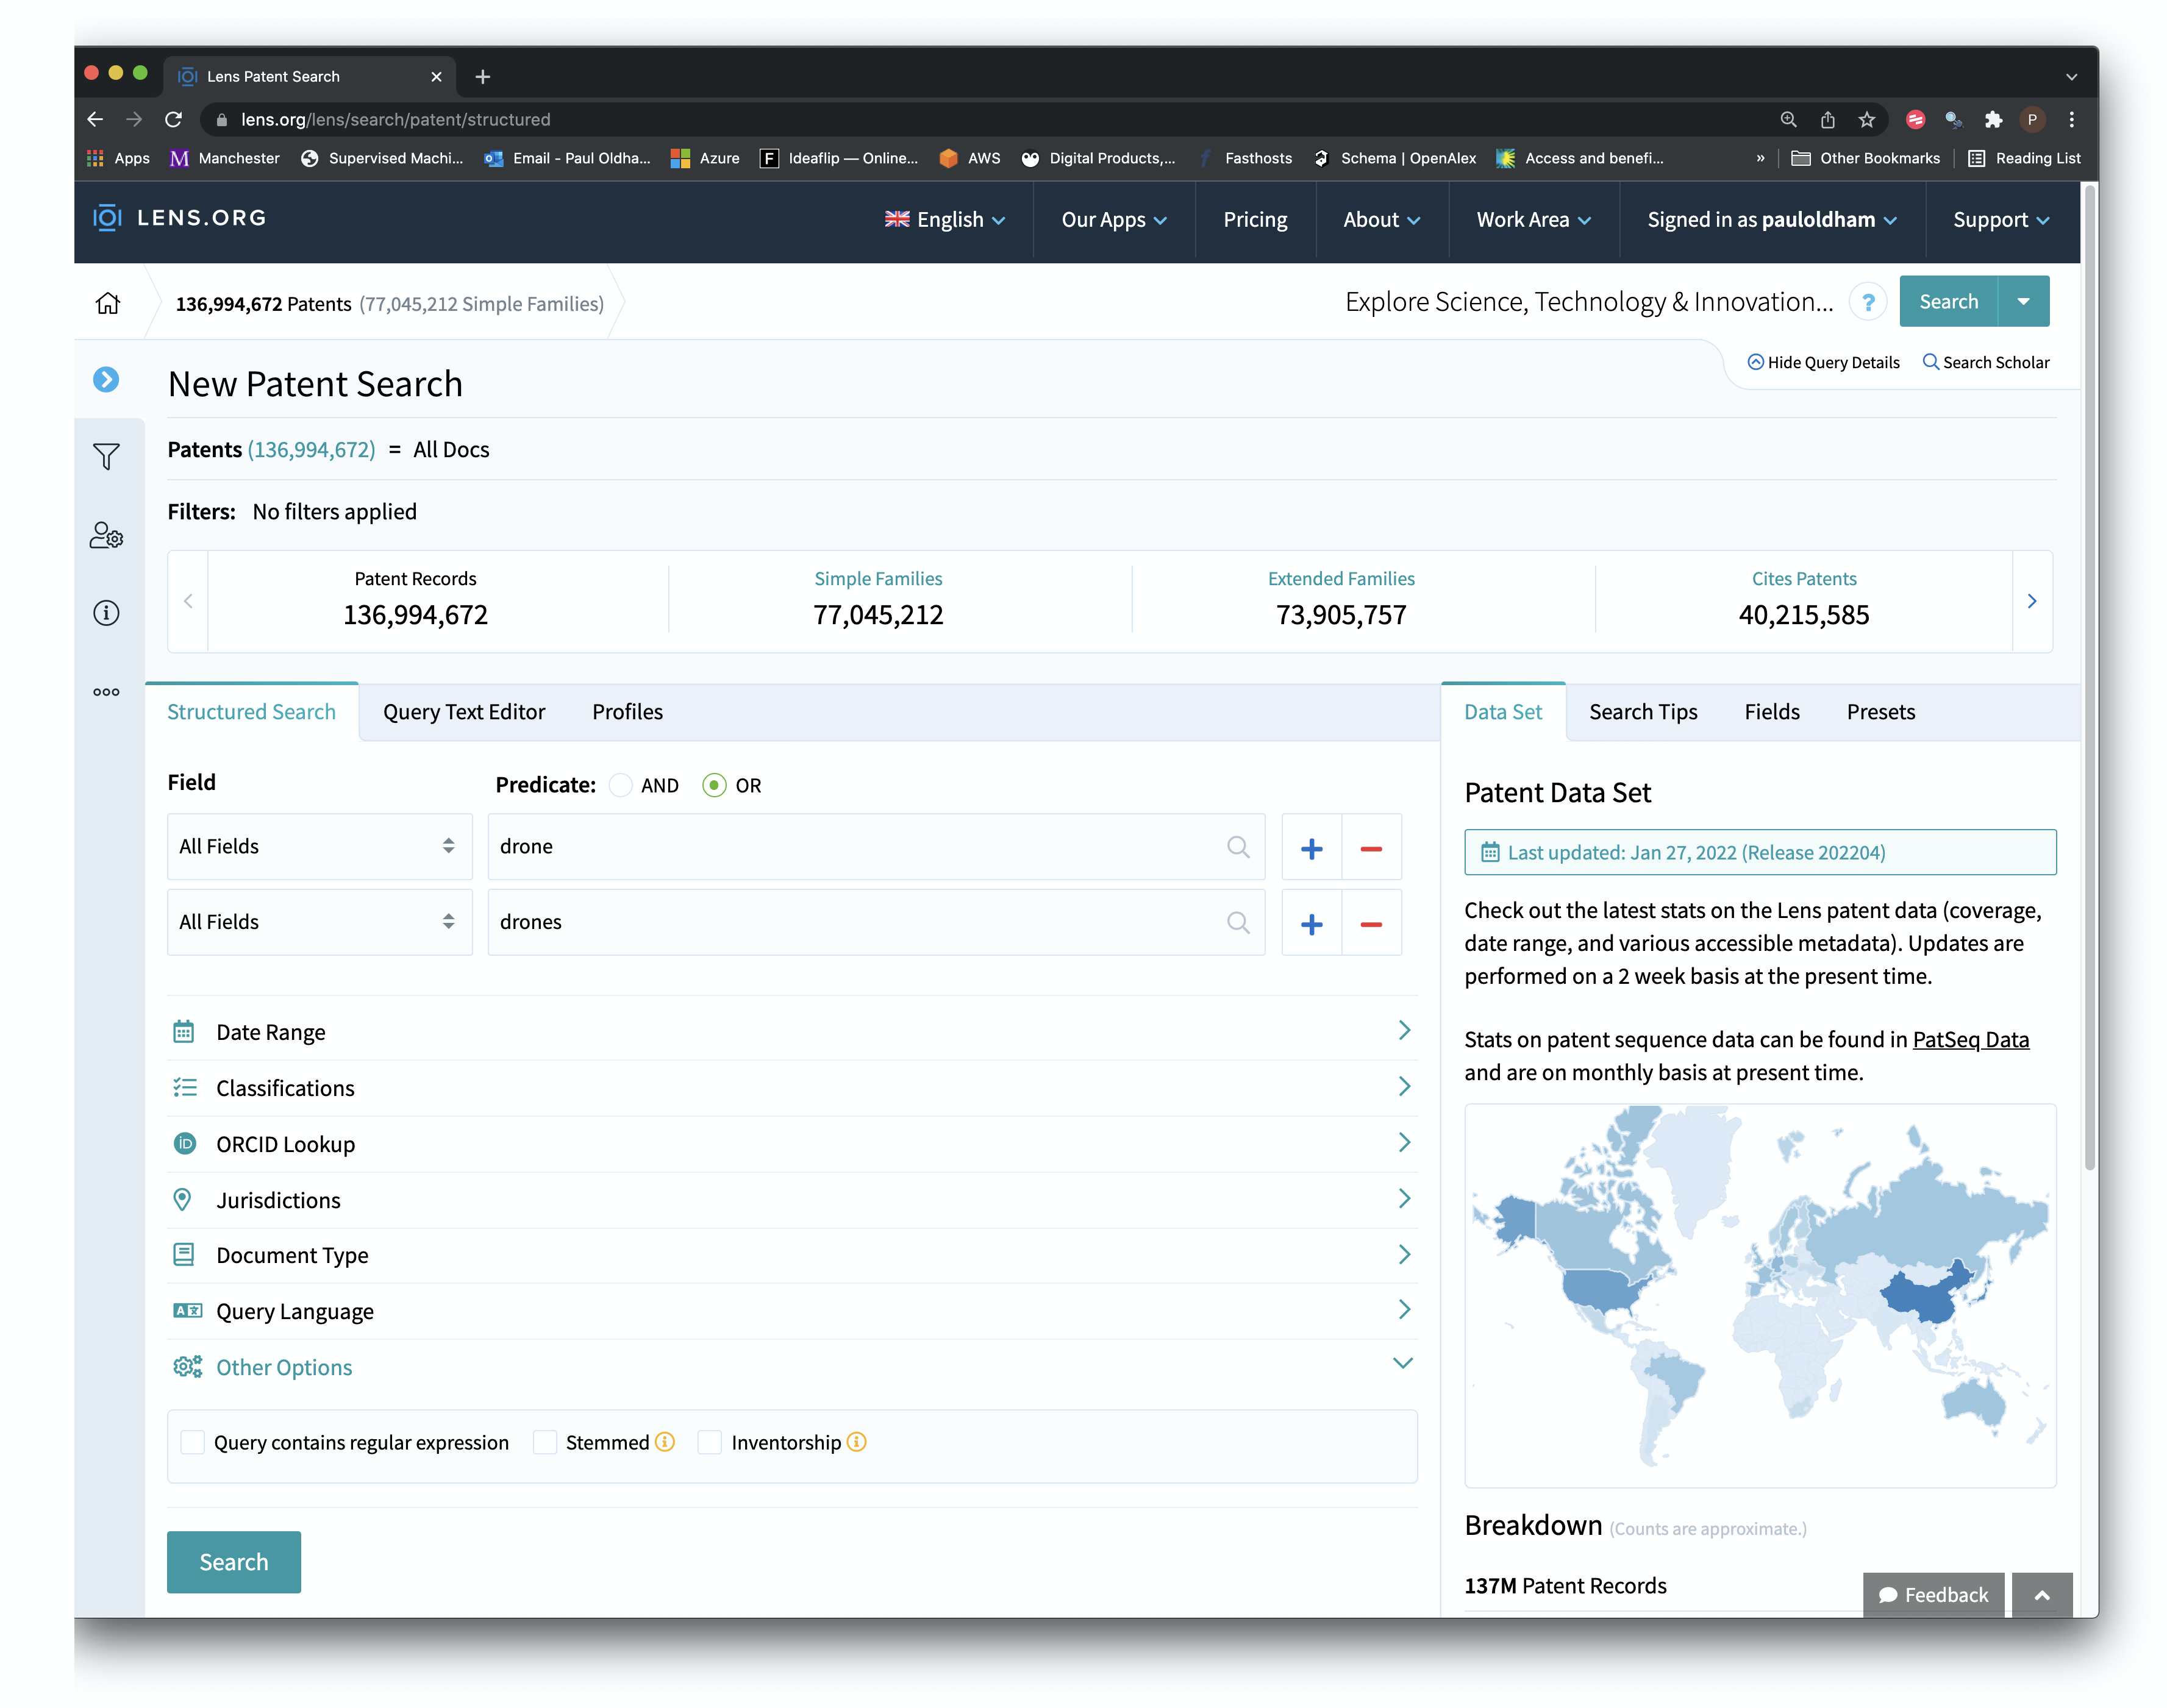Go back with the browser back arrow
2167x1708 pixels.
tap(95, 119)
